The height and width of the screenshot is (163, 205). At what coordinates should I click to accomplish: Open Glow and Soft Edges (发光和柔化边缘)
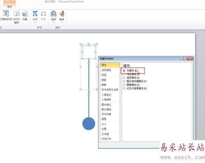pyautogui.click(x=110, y=89)
